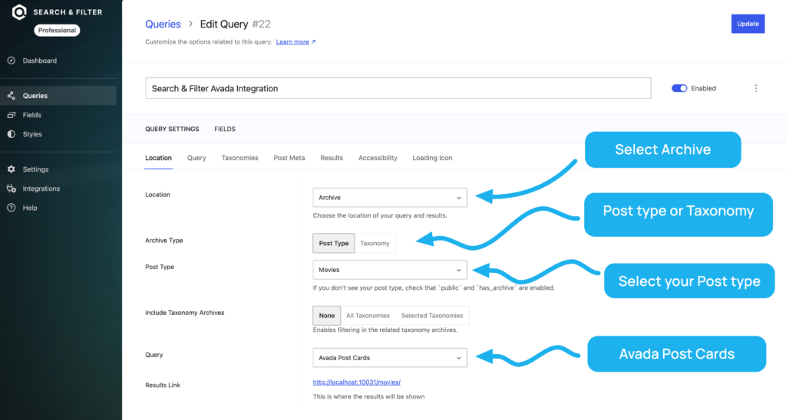Switch to the Fields section tab
The image size is (786, 420).
point(225,130)
